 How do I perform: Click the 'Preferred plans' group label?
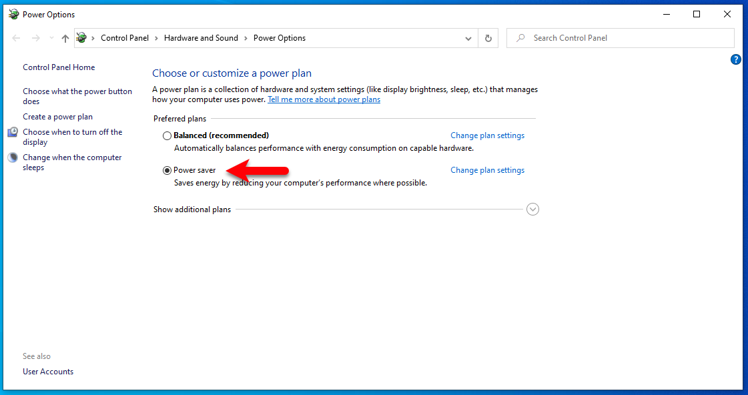[x=180, y=119]
